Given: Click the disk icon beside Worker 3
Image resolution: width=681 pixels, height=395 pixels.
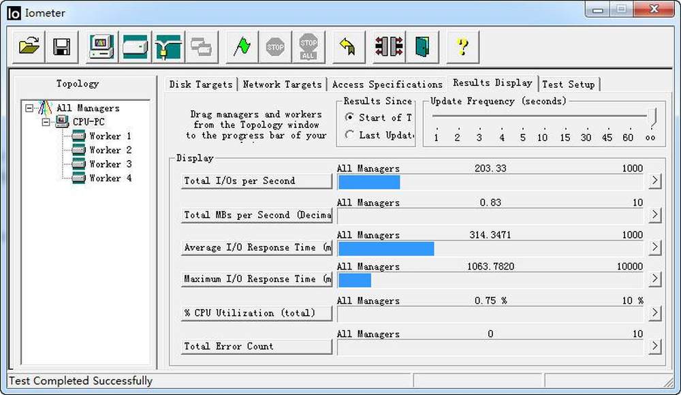Looking at the screenshot, I should click(78, 164).
